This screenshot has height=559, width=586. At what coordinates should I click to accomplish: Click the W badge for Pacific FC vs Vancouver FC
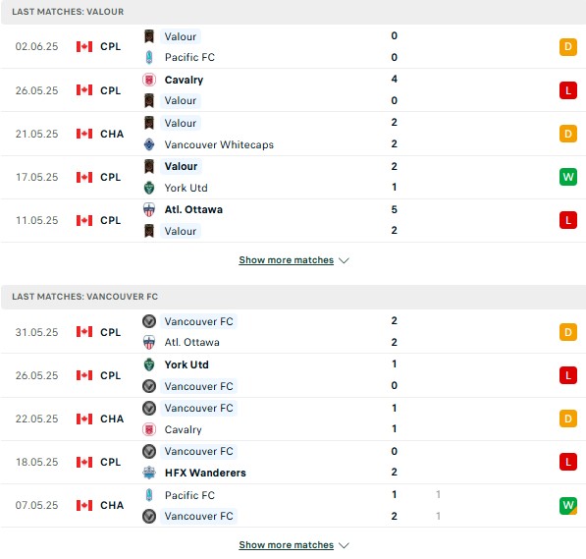[x=568, y=506]
